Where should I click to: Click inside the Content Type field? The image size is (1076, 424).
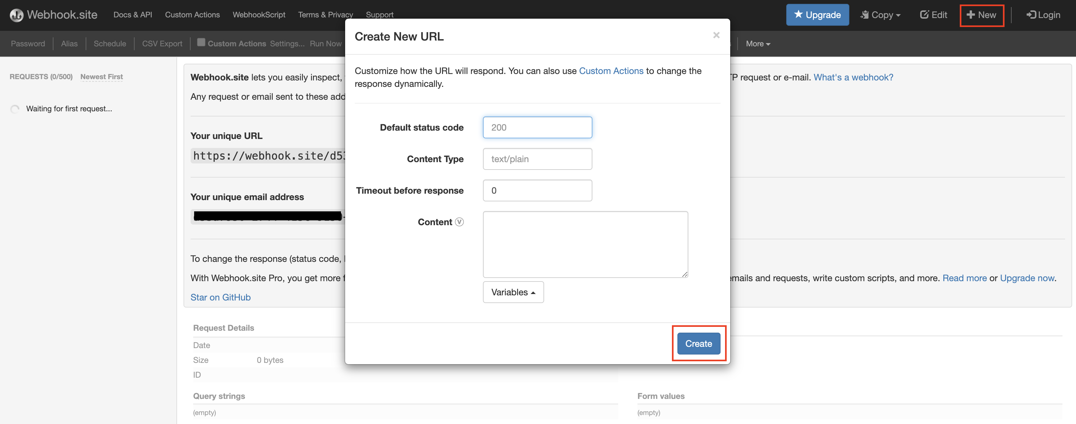point(537,159)
